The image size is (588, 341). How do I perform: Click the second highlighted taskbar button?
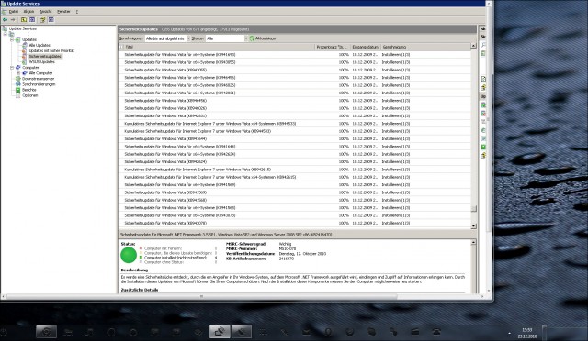point(241,332)
